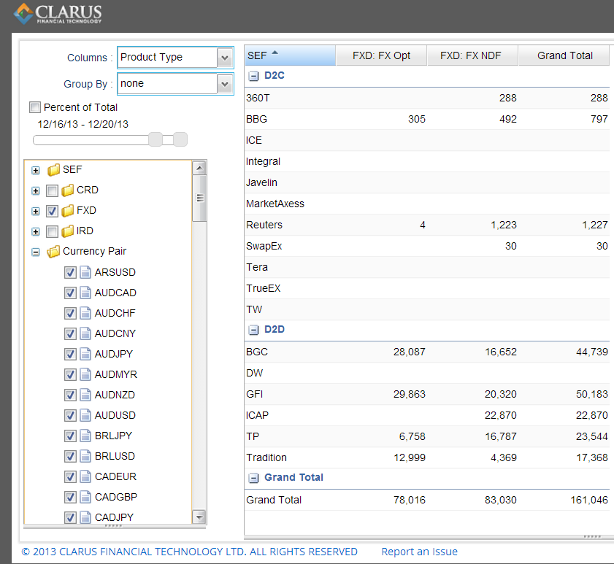
Task: Click the AUDCNY document icon
Action: pyautogui.click(x=85, y=333)
